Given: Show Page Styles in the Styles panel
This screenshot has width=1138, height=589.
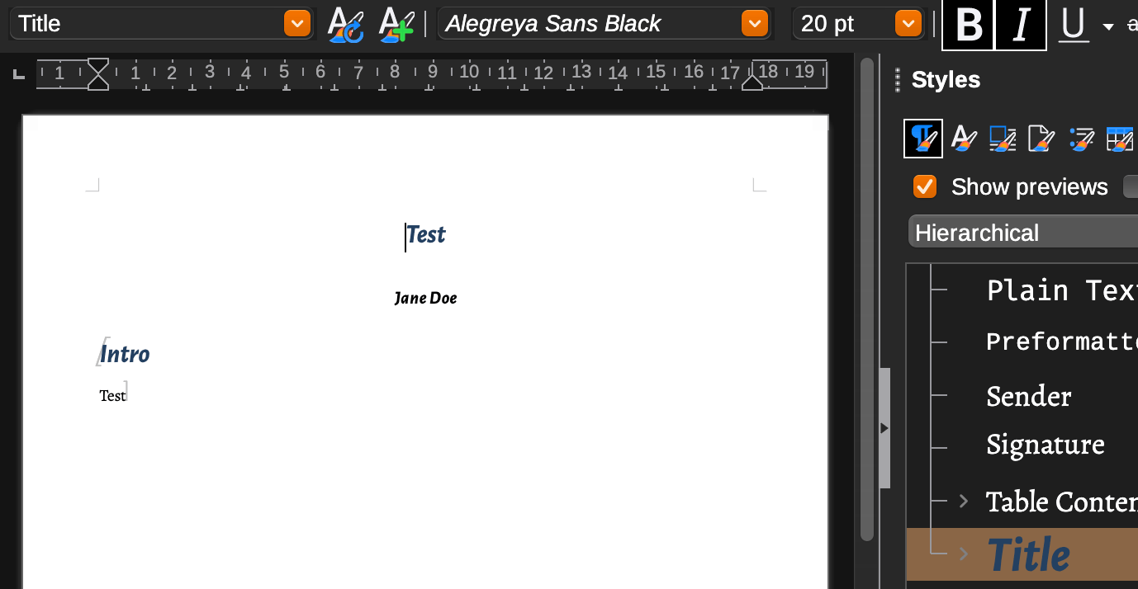Looking at the screenshot, I should coord(1041,139).
